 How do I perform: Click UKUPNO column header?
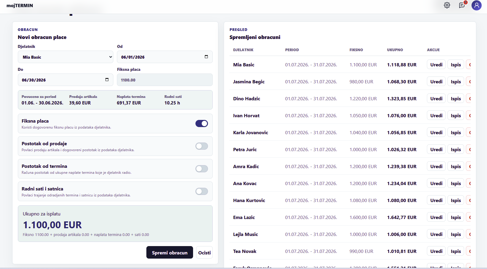tap(395, 50)
